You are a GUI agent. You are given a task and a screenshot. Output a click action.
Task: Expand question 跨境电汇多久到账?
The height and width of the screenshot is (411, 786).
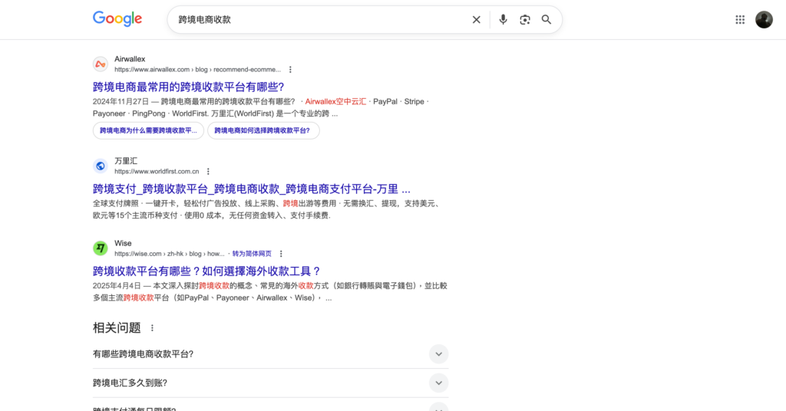270,383
